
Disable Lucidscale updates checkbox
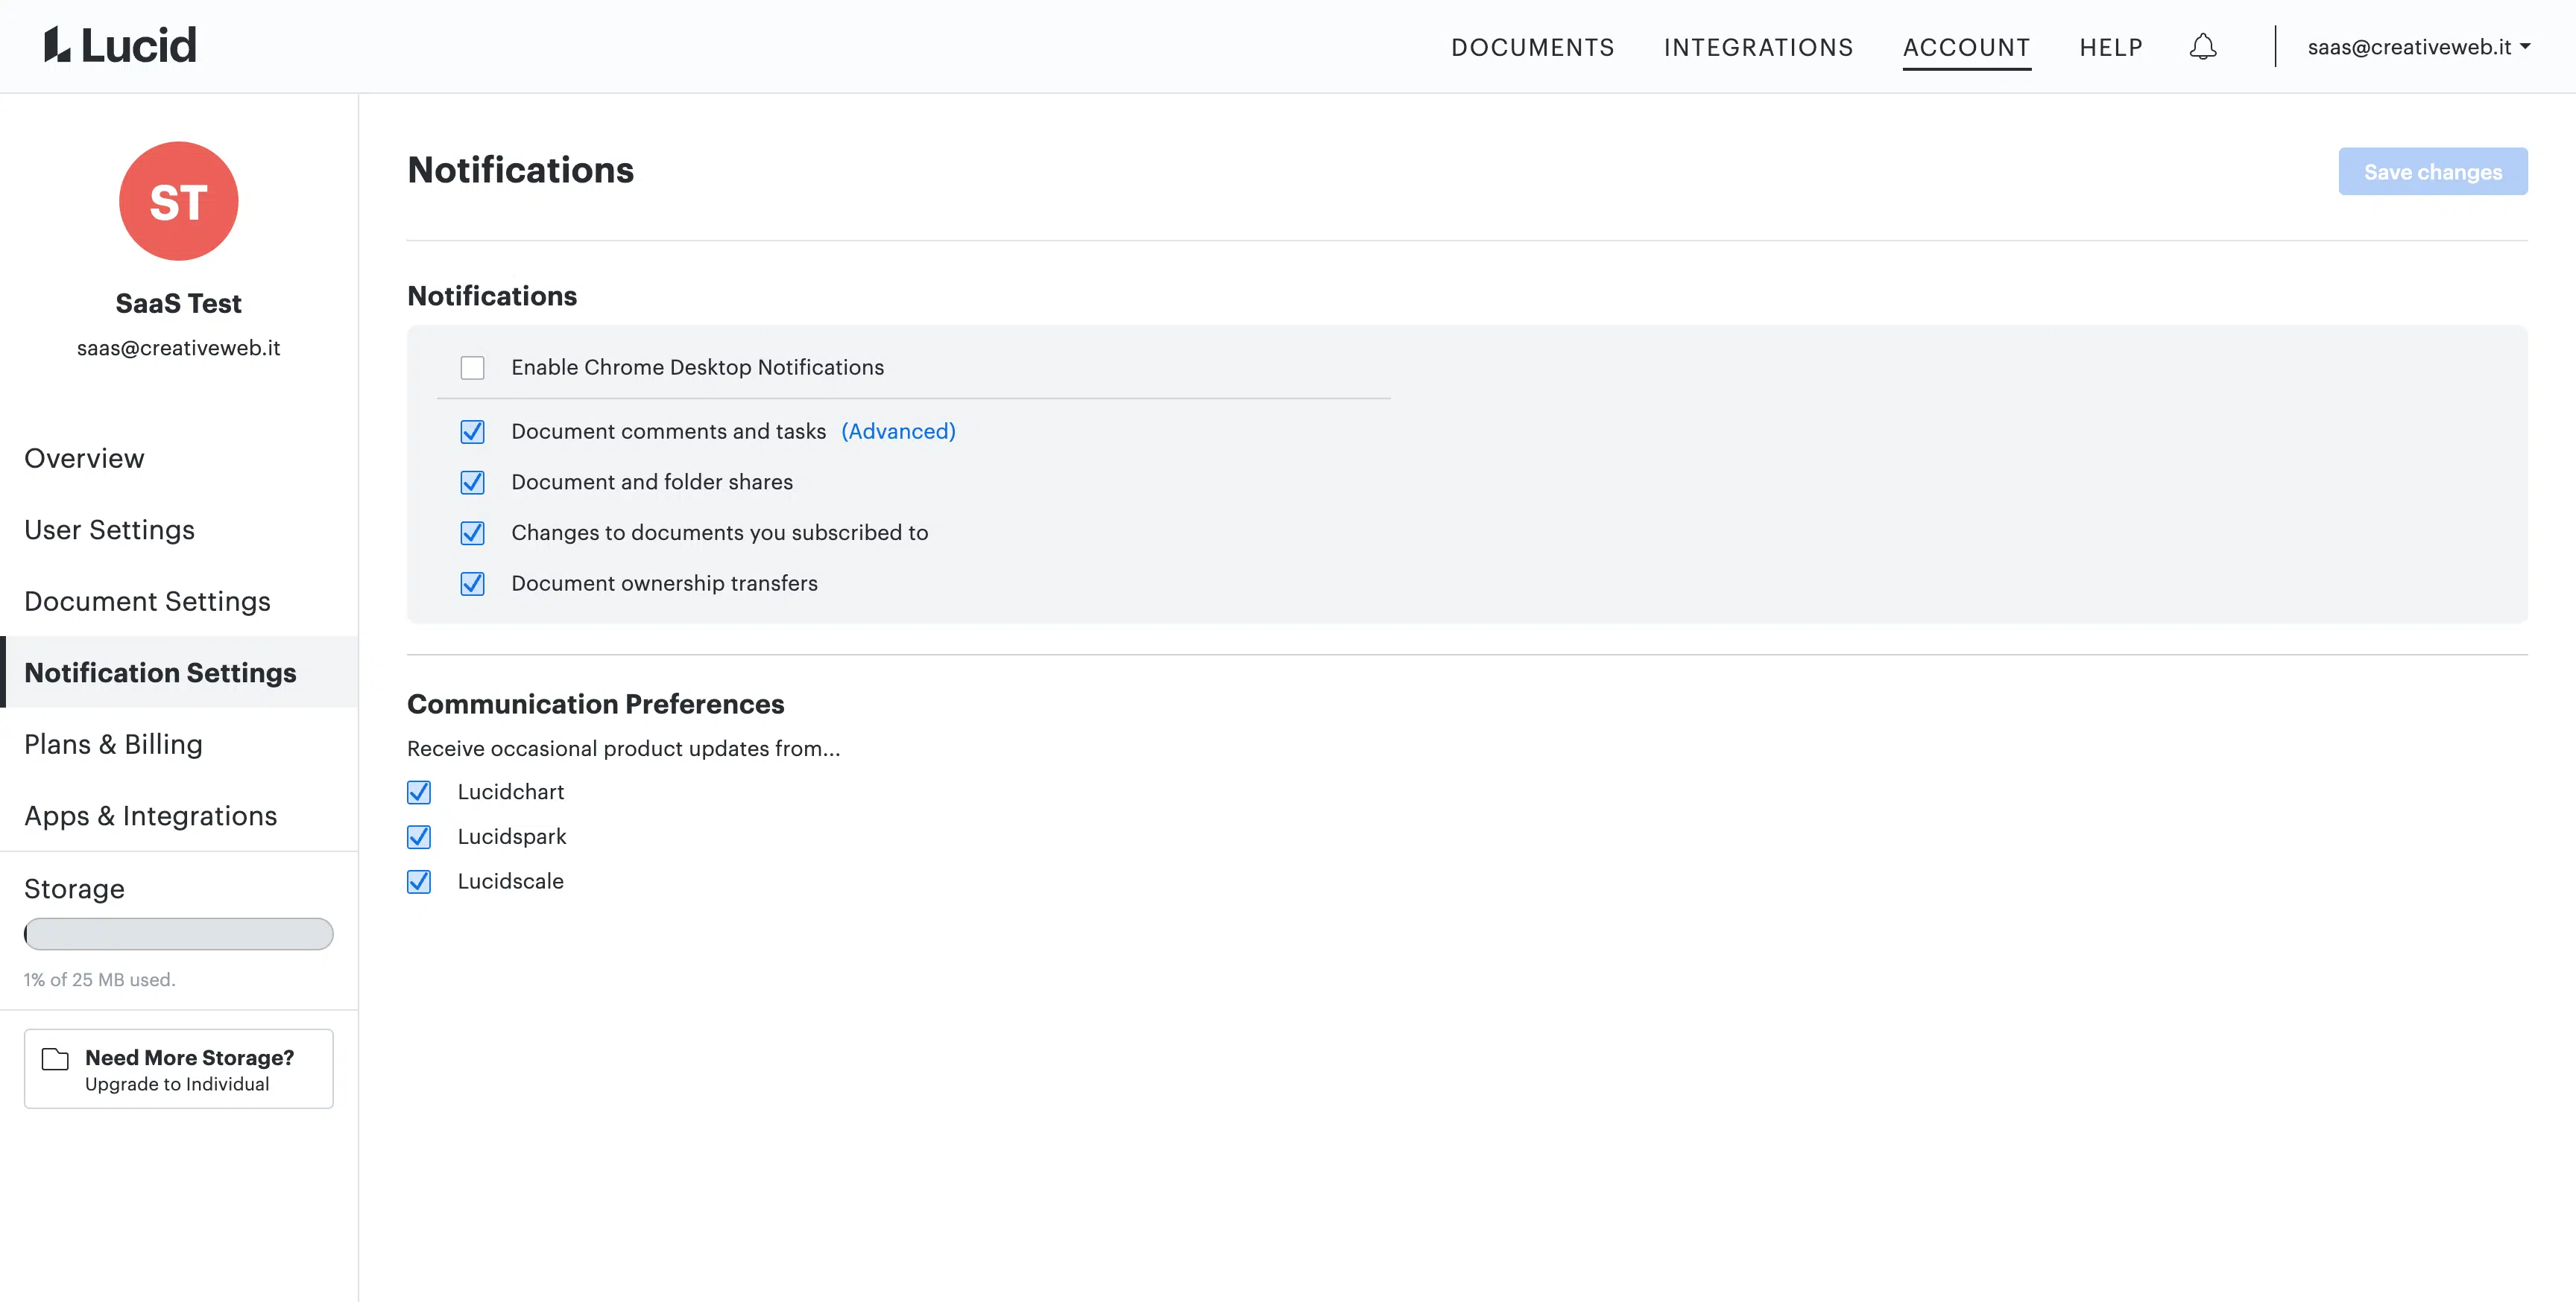click(x=419, y=883)
